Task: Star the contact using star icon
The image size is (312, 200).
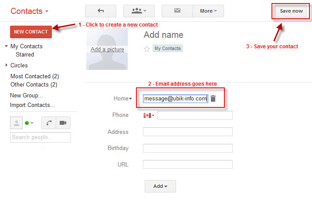Action: coord(147,49)
